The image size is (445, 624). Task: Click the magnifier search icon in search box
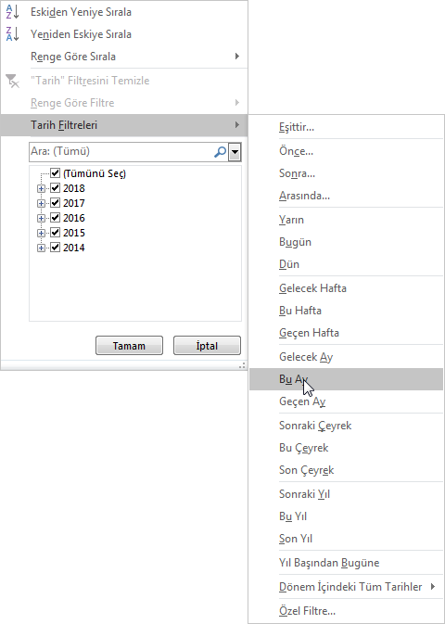click(x=220, y=152)
